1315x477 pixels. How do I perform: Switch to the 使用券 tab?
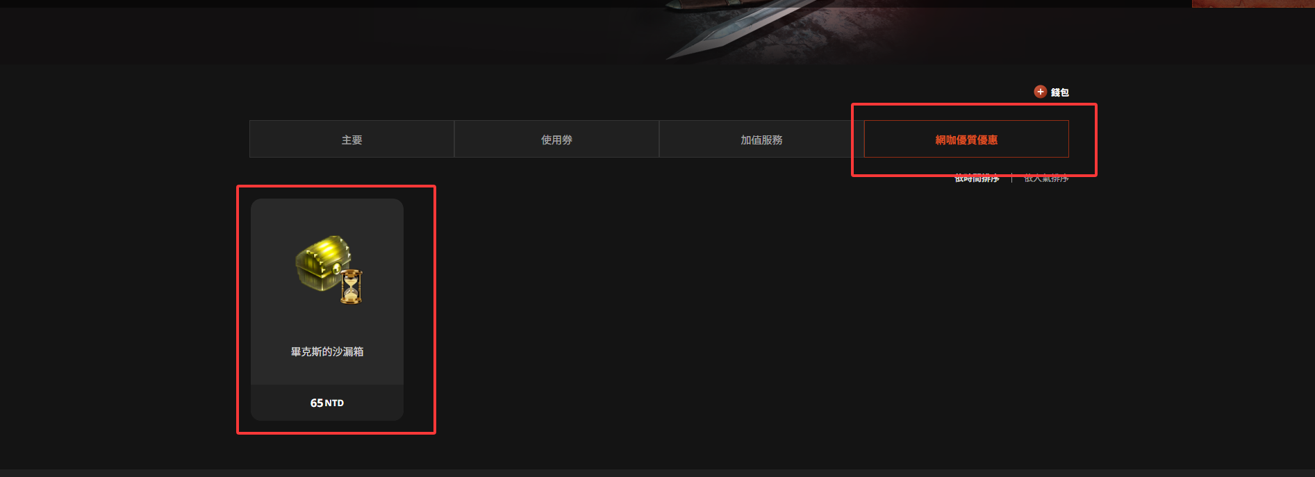(x=556, y=139)
